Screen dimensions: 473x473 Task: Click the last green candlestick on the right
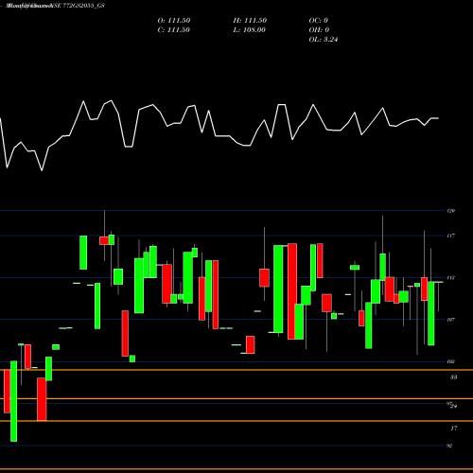click(431, 314)
